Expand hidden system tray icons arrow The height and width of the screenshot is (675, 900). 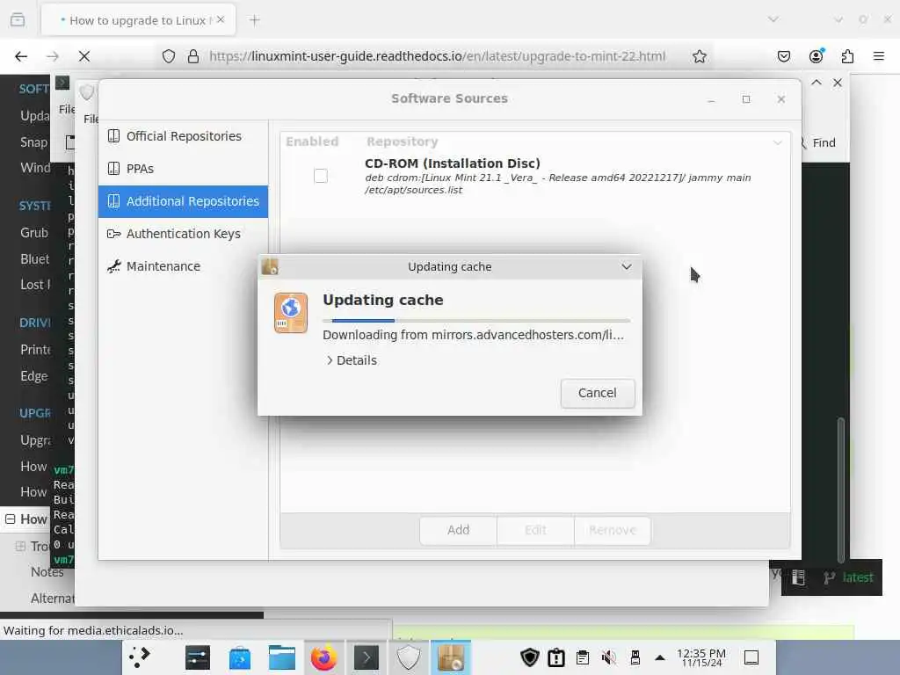[x=660, y=657]
